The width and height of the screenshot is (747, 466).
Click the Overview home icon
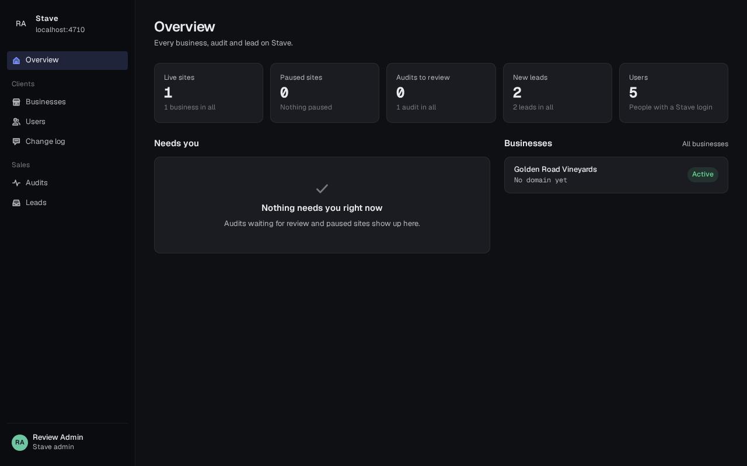[16, 61]
